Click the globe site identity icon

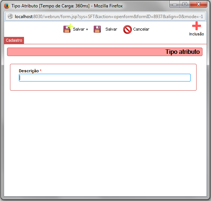(x=10, y=17)
